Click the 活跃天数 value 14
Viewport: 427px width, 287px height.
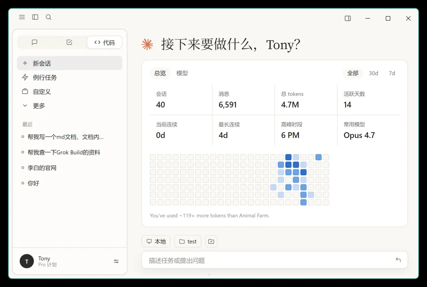tap(348, 105)
